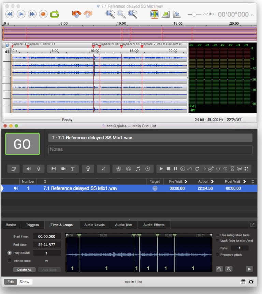Viewport: 262px width, 294px height.
Task: Toggle loop playback in the audio editor toolbar
Action: [x=54, y=14]
